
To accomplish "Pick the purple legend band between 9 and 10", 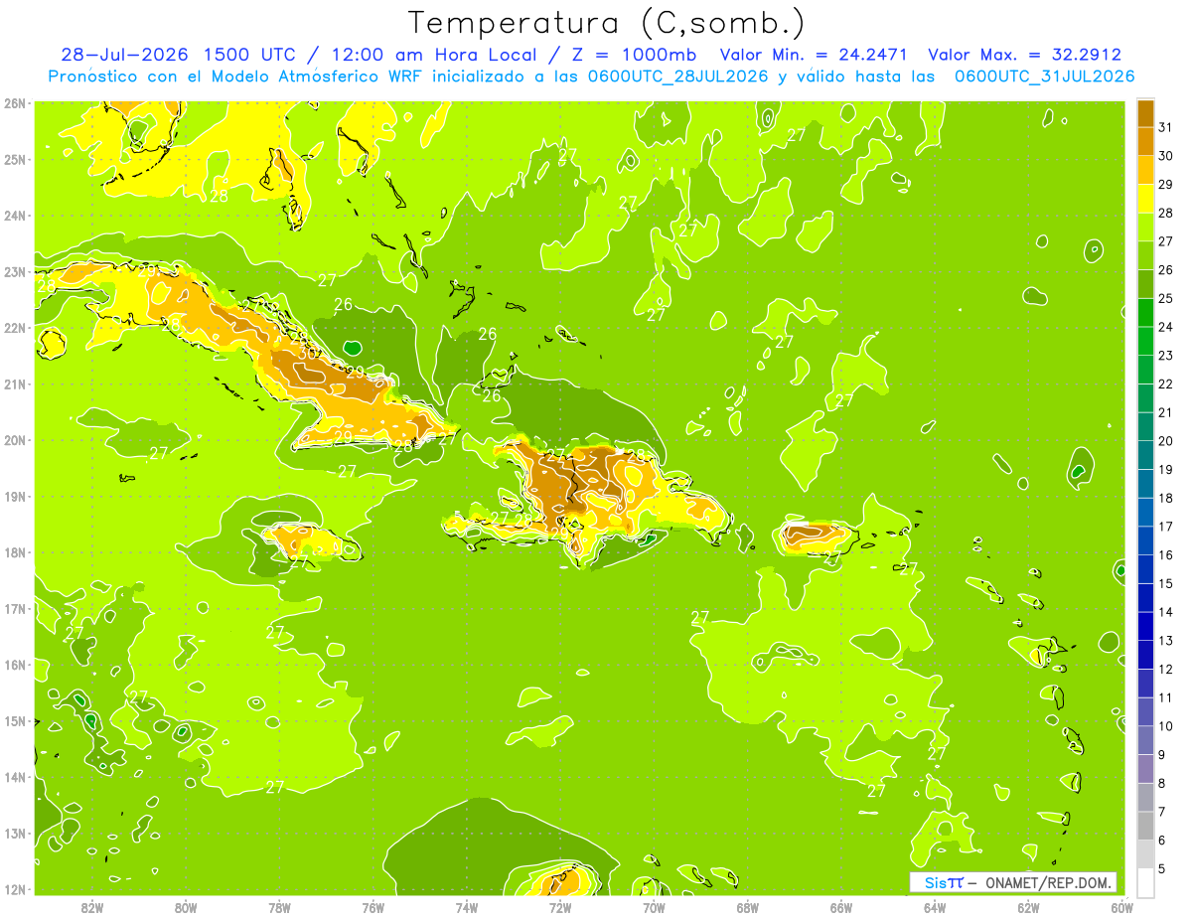I will 1145,740.
